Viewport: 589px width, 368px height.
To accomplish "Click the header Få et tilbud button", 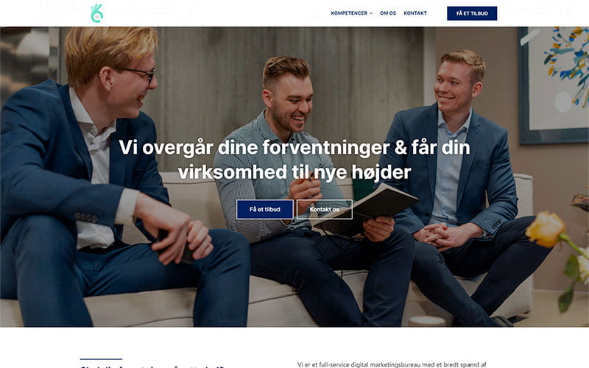I will pyautogui.click(x=472, y=13).
